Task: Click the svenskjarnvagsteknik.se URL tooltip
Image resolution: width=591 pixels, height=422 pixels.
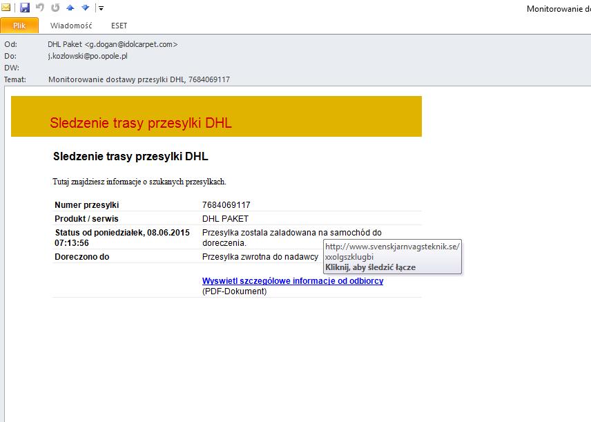Action: [392, 256]
